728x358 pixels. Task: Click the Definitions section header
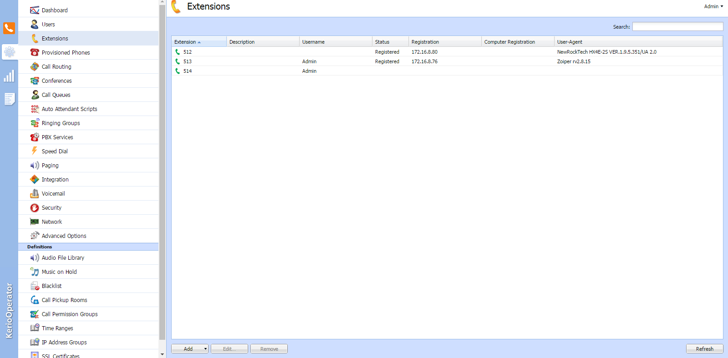pos(88,247)
